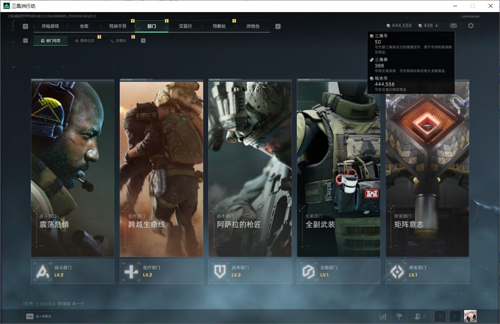Image resolution: width=500 pixels, height=324 pixels.
Task: Click the 后勤部门 hexagon emblem icon
Action: click(x=309, y=271)
